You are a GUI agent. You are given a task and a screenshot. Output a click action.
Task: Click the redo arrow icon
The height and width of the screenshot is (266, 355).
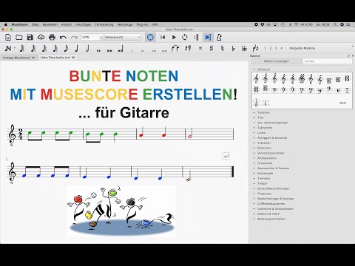coord(74,38)
